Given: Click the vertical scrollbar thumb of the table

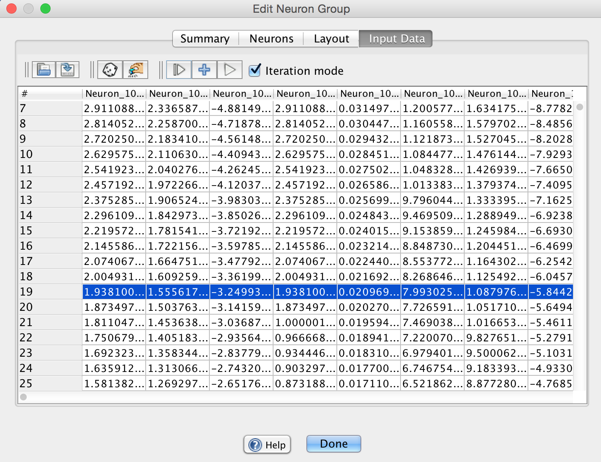Looking at the screenshot, I should 580,107.
